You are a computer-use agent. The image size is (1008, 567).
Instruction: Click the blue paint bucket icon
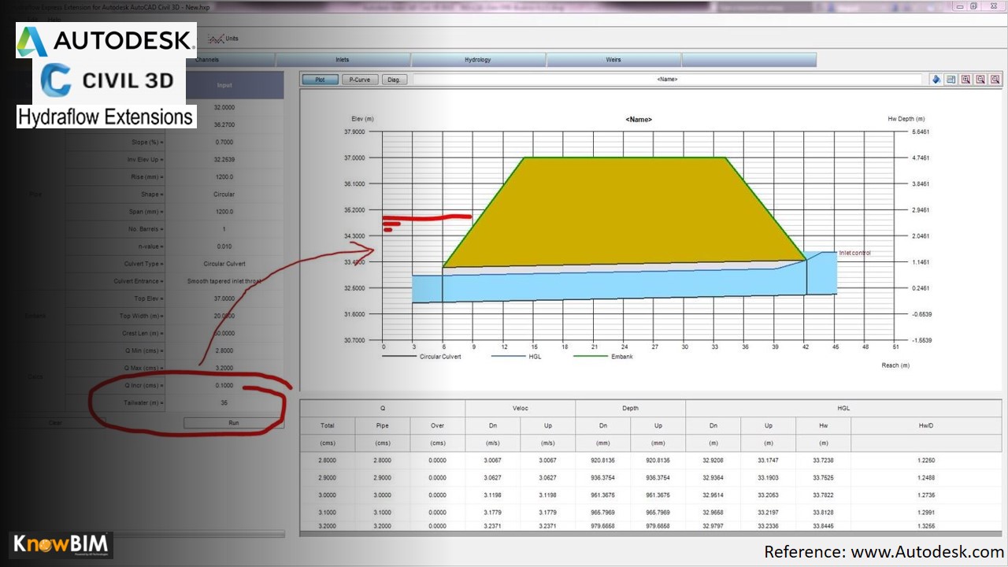click(936, 80)
